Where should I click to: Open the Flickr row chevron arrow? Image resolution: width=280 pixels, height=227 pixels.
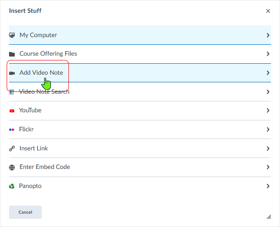(268, 129)
